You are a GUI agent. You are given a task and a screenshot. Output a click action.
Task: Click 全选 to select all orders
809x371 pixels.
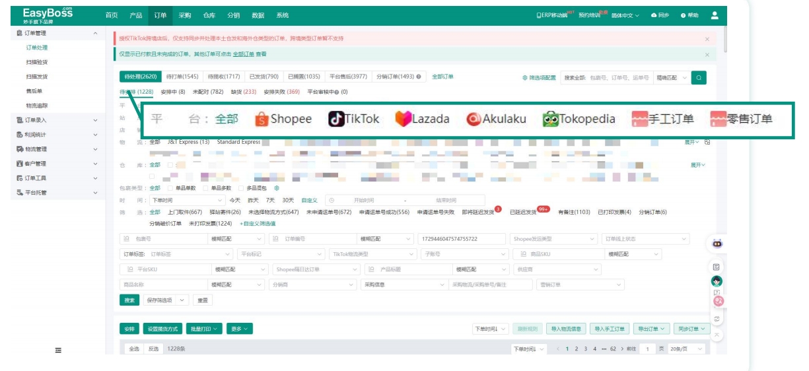pyautogui.click(x=134, y=349)
